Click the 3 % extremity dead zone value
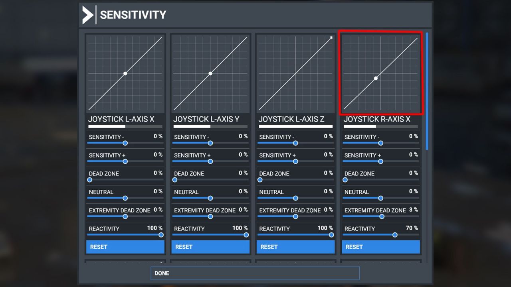 pos(414,210)
